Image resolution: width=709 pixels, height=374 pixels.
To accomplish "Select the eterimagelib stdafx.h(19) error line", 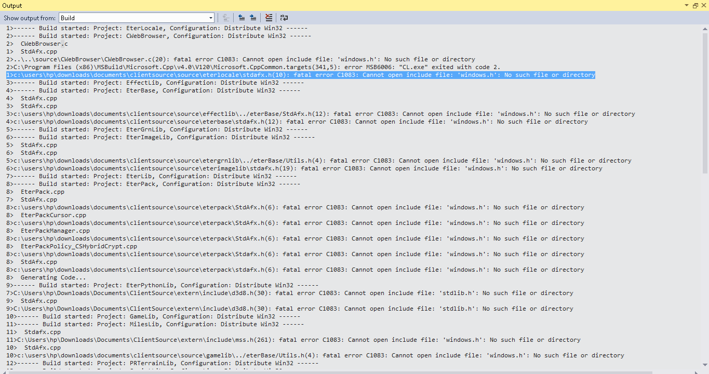I will [304, 168].
